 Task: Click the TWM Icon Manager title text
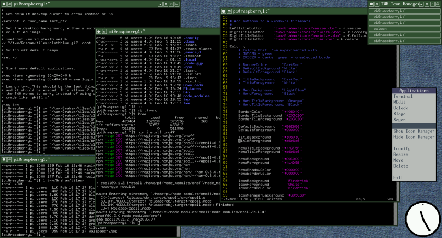(400, 4)
